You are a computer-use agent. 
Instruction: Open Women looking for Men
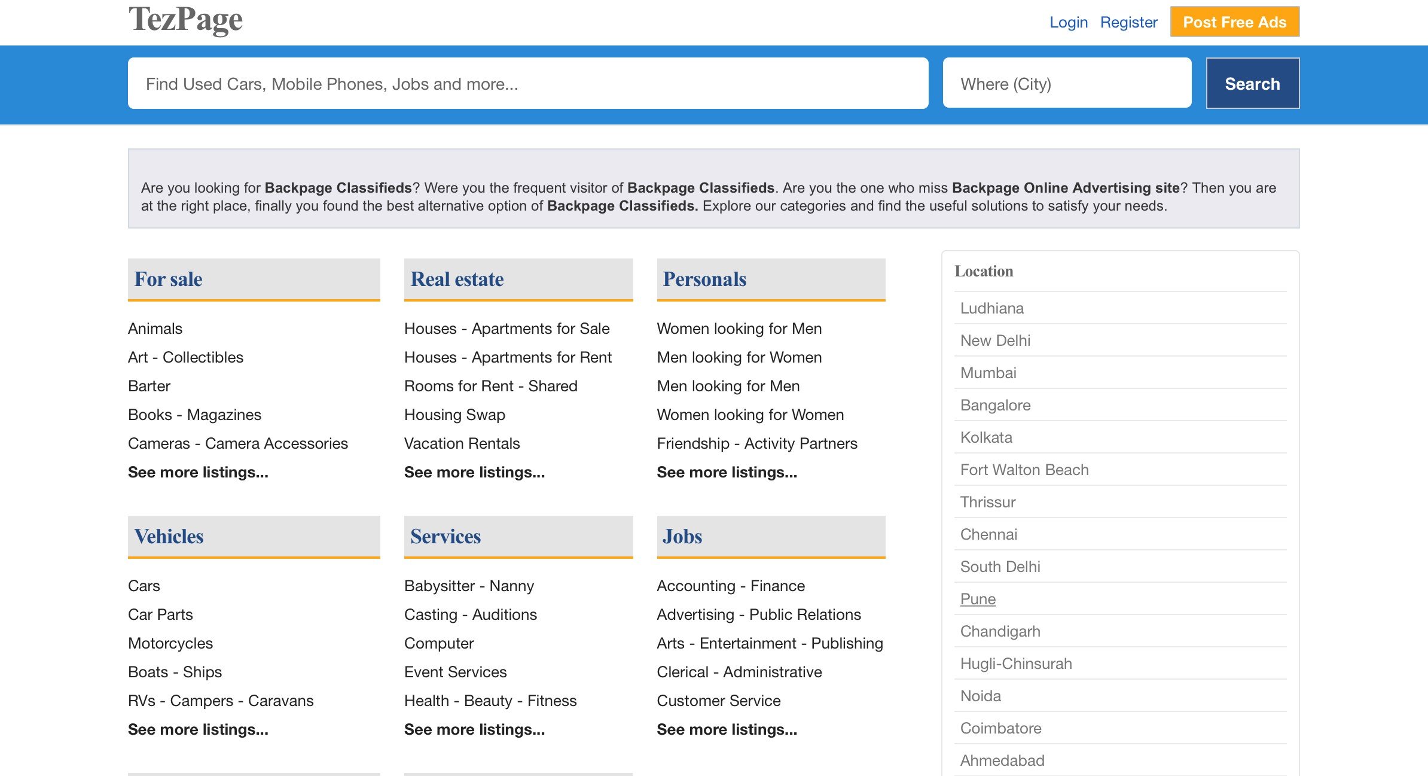click(x=739, y=328)
